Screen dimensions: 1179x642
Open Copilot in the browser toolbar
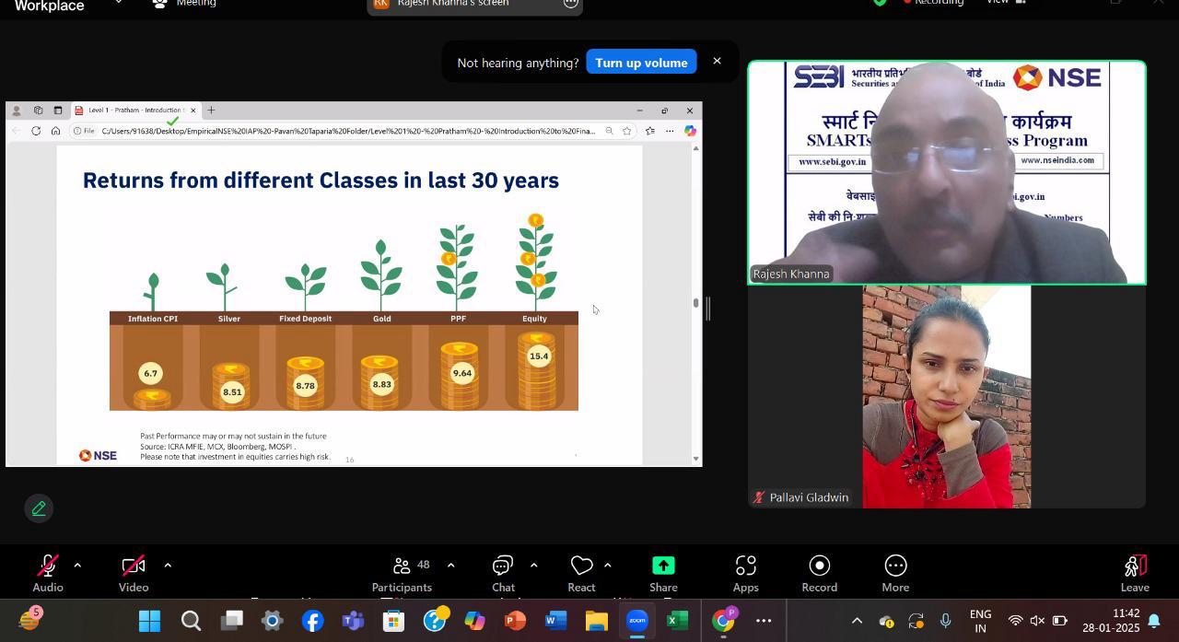click(690, 131)
